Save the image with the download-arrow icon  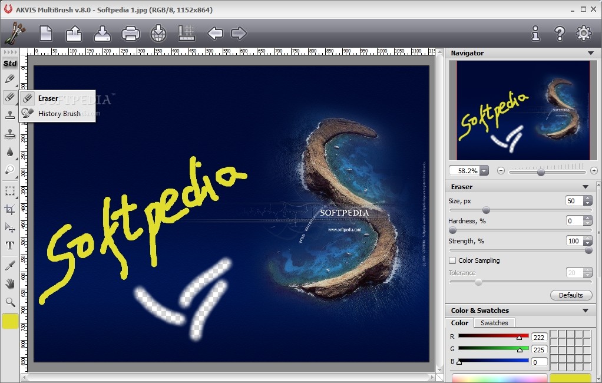pos(102,33)
